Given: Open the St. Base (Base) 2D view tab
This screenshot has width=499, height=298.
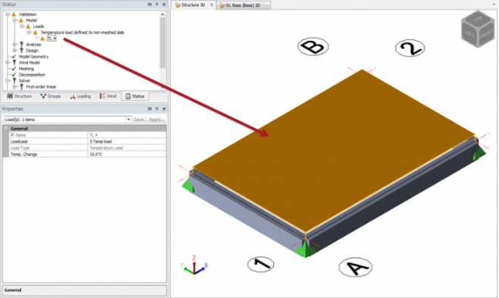Looking at the screenshot, I should [243, 5].
